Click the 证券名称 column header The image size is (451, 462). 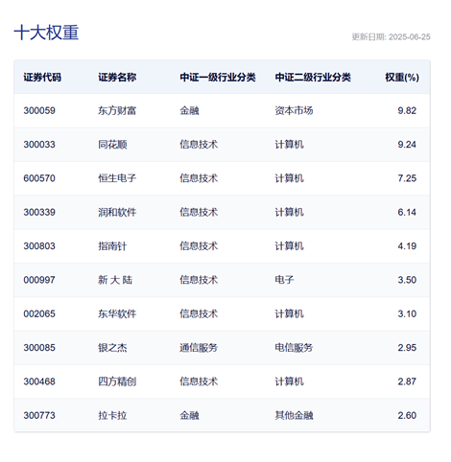tap(117, 77)
